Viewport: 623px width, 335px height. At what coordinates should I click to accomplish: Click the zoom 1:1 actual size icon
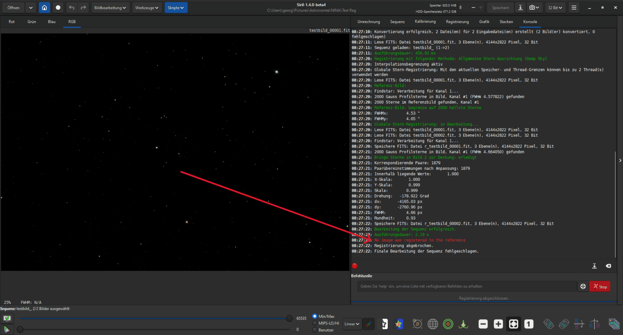[x=528, y=324]
